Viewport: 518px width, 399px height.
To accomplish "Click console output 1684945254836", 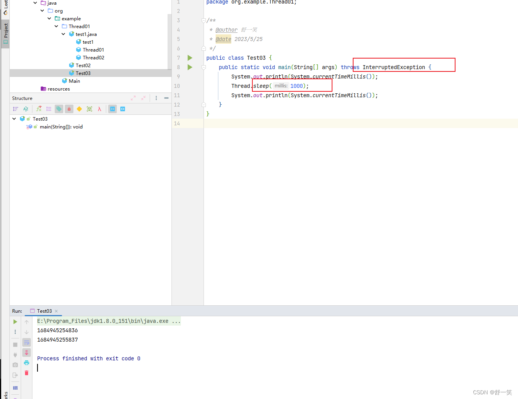I will pyautogui.click(x=57, y=330).
